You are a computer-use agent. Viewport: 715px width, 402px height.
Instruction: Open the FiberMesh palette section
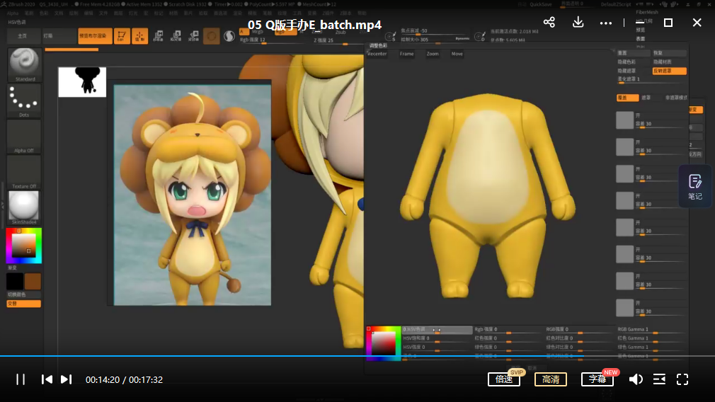pos(646,12)
